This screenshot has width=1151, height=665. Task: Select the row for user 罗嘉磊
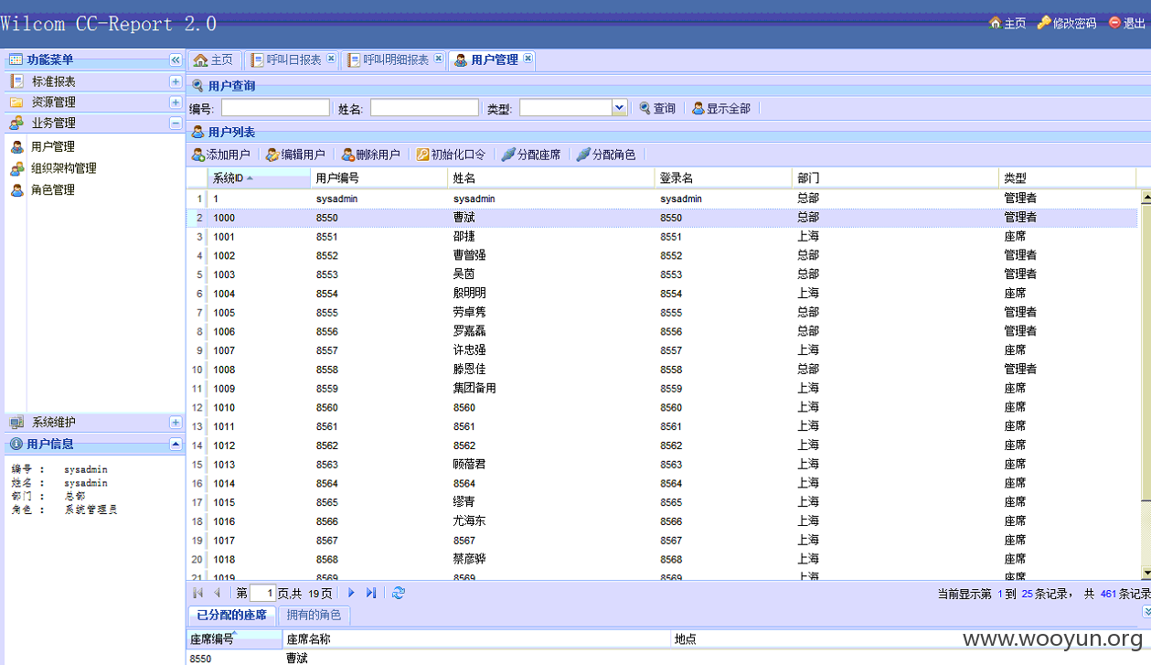click(663, 331)
